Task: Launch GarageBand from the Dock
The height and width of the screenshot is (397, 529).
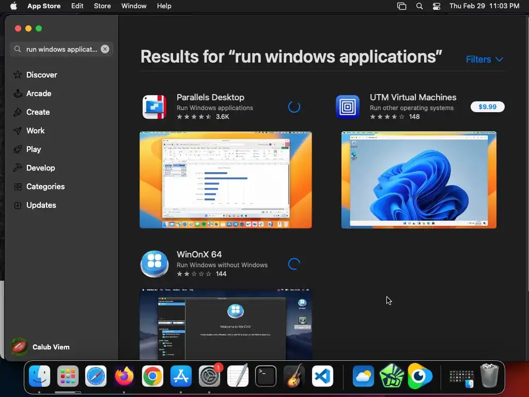Action: [294, 376]
